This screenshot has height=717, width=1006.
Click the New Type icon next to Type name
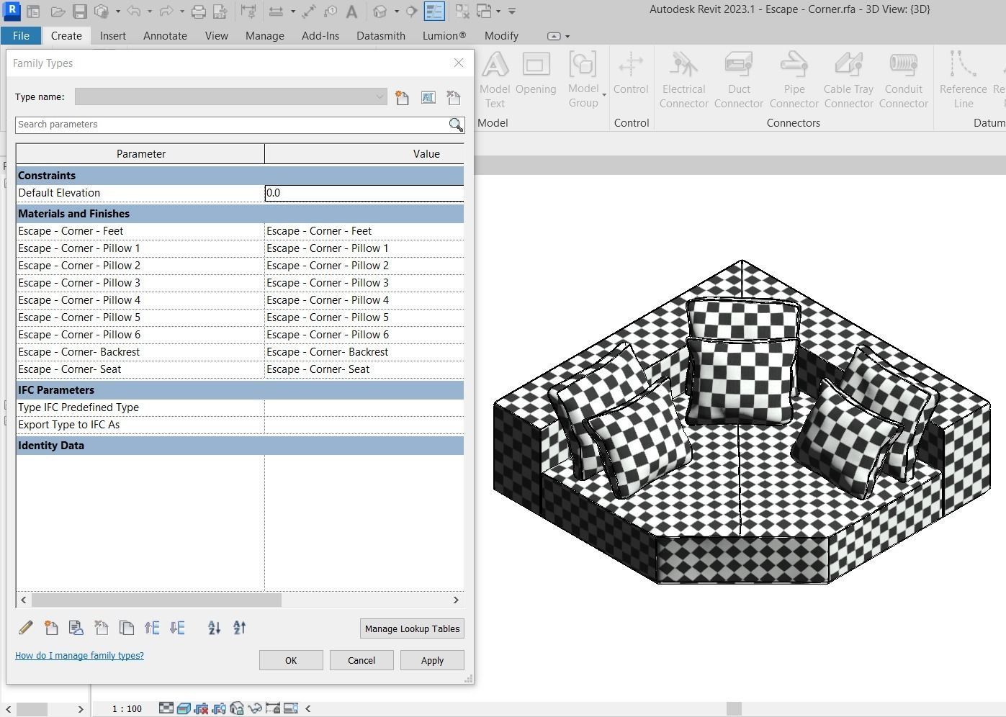(402, 97)
